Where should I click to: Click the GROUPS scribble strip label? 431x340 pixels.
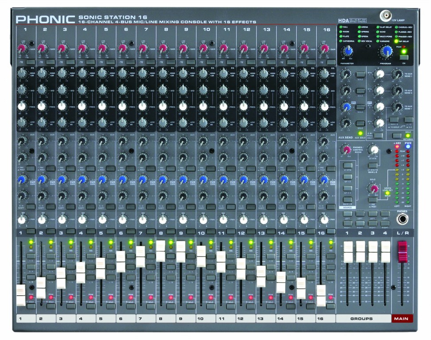point(363,319)
